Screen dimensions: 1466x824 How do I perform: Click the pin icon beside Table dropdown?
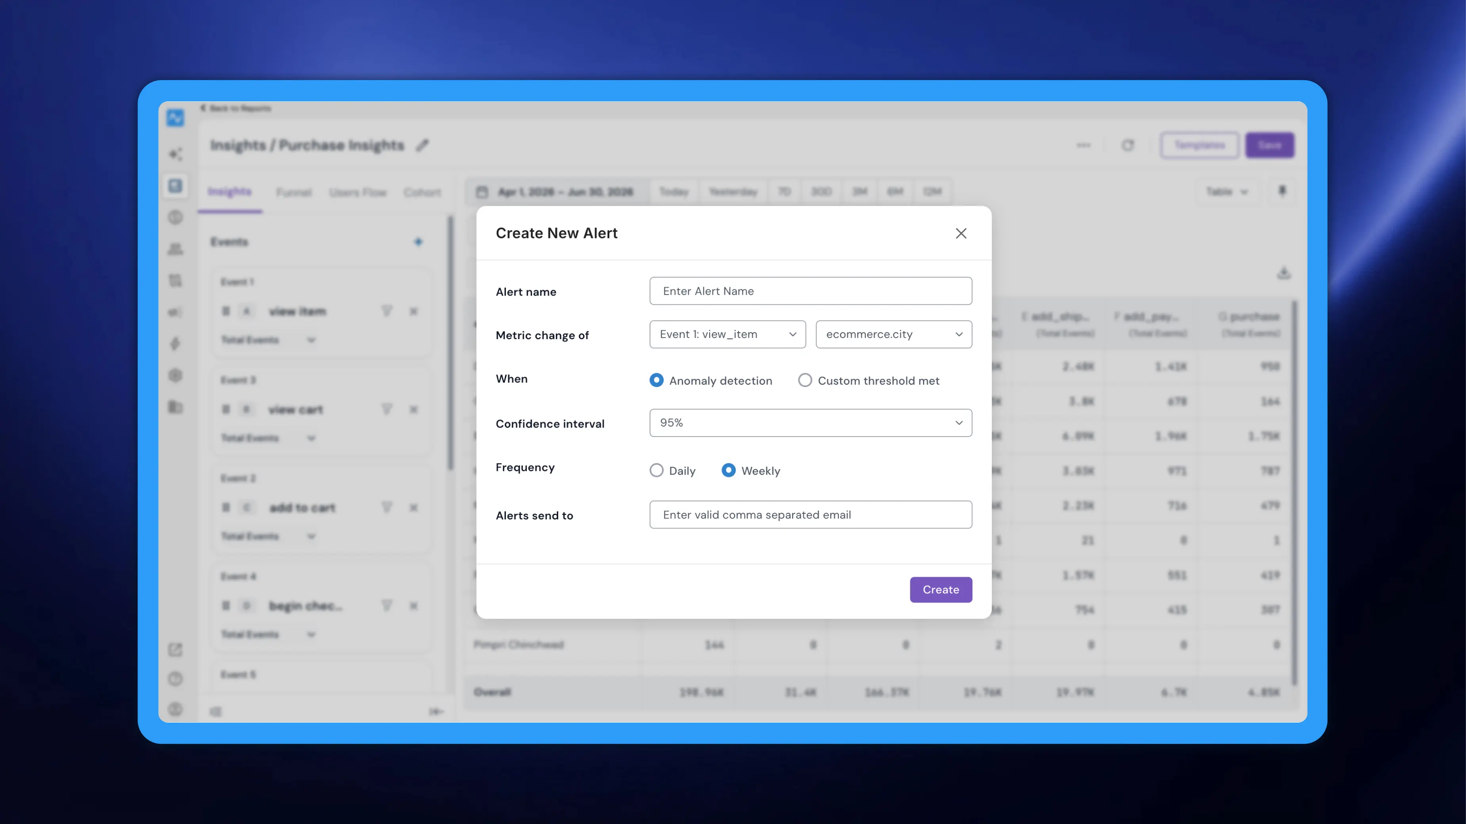[1282, 191]
